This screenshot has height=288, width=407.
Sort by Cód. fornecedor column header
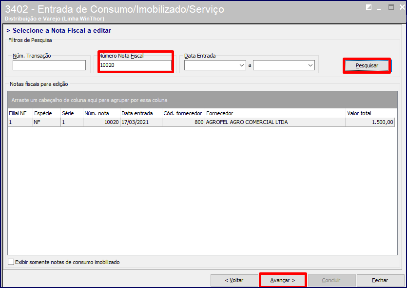click(x=183, y=113)
